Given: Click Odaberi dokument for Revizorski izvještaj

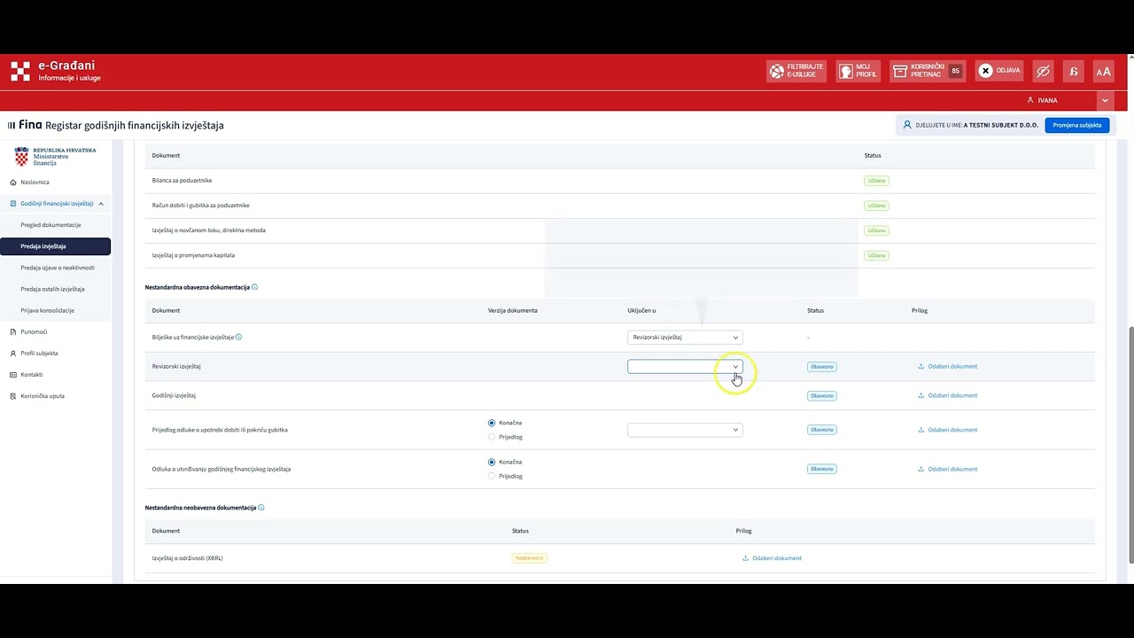Looking at the screenshot, I should pyautogui.click(x=948, y=366).
